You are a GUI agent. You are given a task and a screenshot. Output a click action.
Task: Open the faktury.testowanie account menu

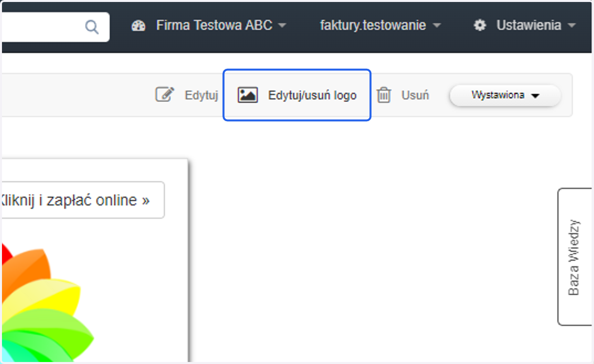click(380, 26)
